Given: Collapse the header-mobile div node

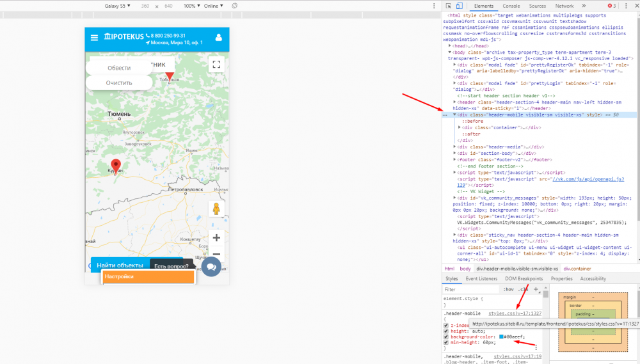Looking at the screenshot, I should [454, 115].
